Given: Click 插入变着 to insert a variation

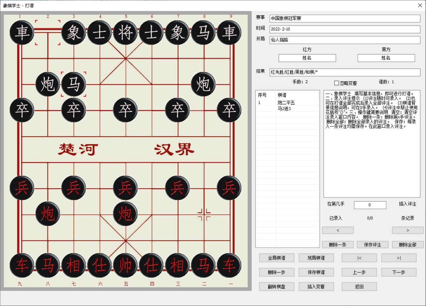Looking at the screenshot, I should pos(316,287).
